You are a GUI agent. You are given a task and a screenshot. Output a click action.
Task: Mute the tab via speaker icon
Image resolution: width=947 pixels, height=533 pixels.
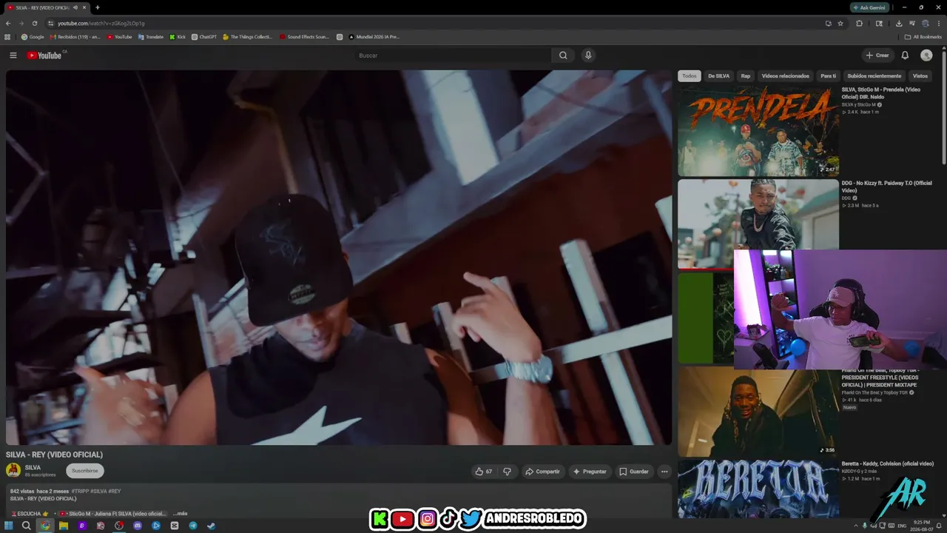75,7
